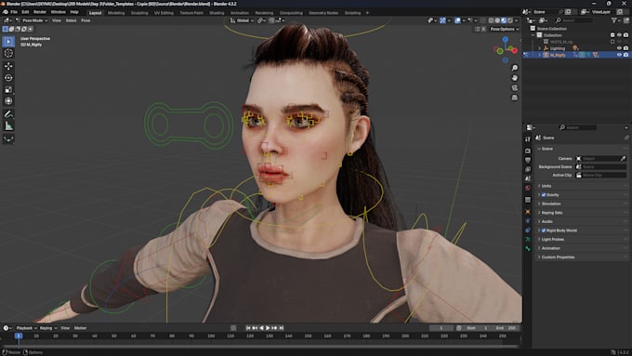
Task: Select the Transform tool
Action: tap(8, 101)
